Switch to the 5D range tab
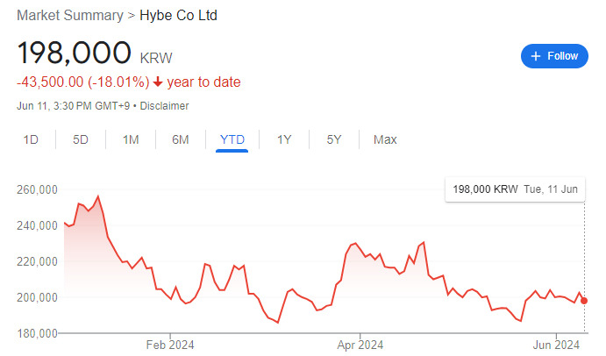The width and height of the screenshot is (606, 356). (x=81, y=139)
